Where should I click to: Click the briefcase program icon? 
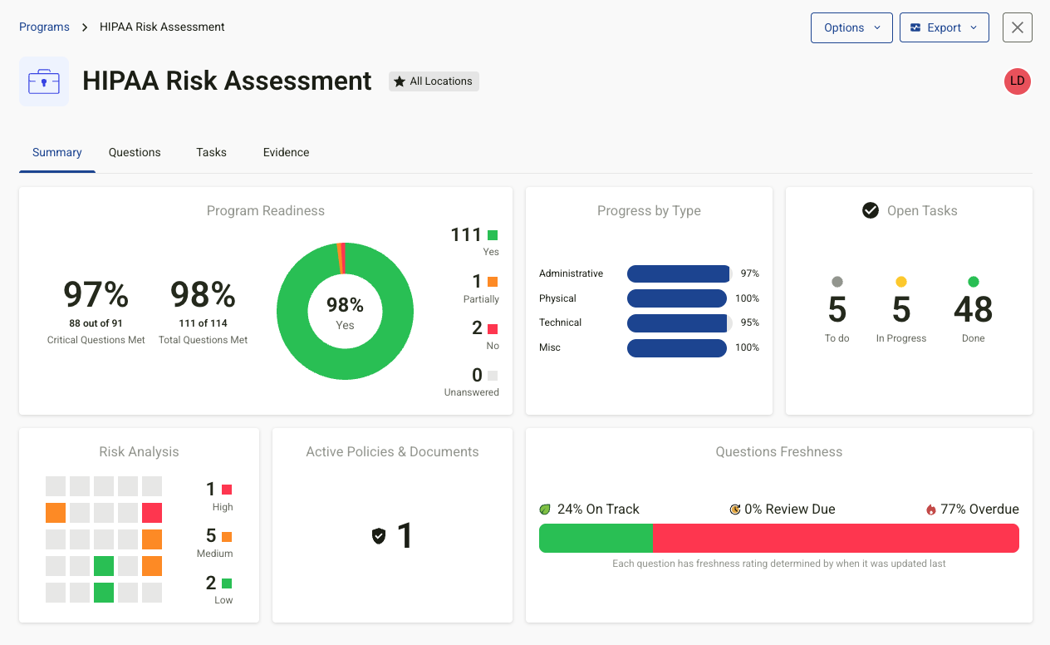44,81
